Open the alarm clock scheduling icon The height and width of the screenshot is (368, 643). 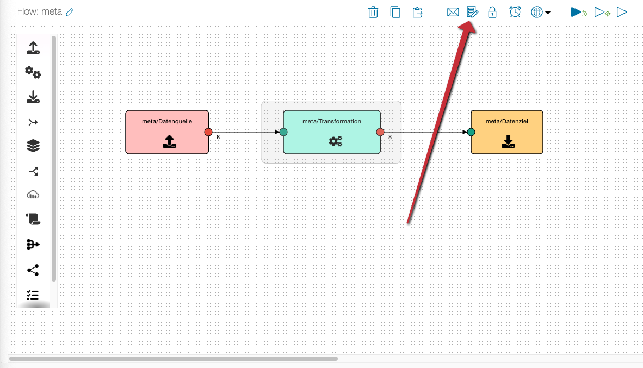pos(515,12)
